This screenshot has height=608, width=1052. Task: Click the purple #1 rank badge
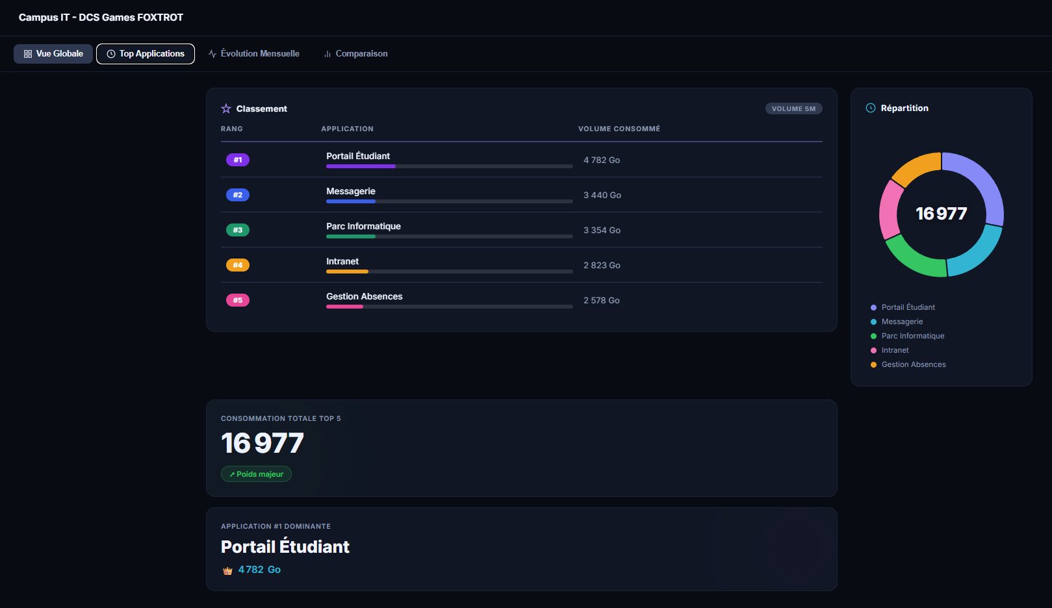coord(237,160)
